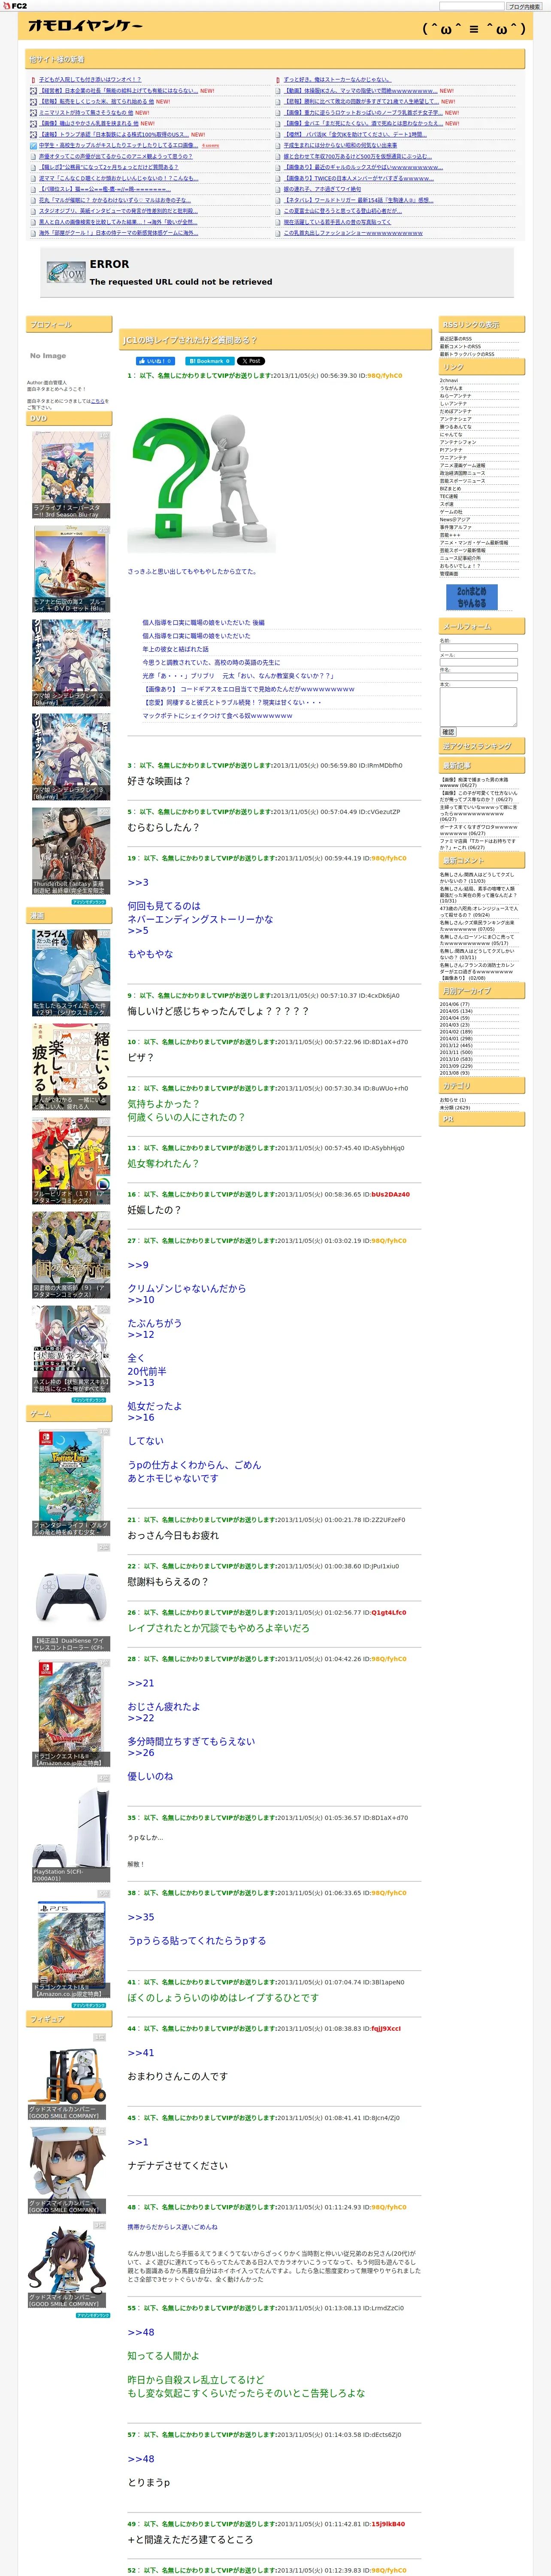Click anchor link >>3 in post 19

138,883
